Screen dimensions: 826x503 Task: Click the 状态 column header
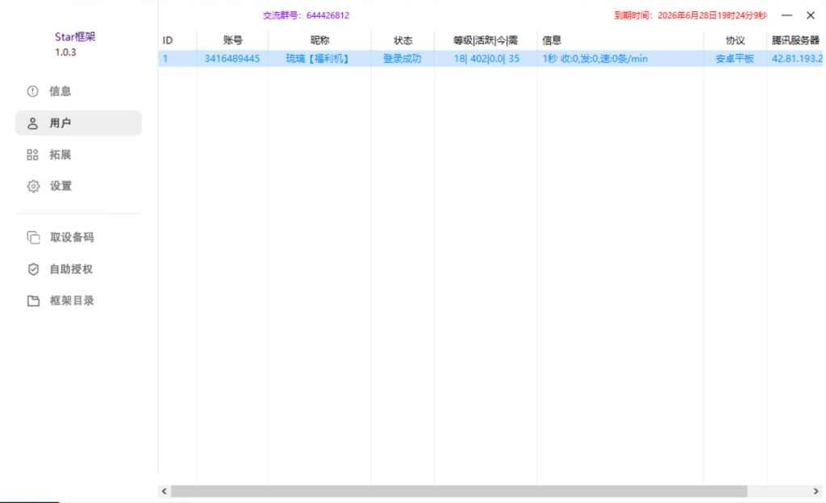pyautogui.click(x=403, y=40)
